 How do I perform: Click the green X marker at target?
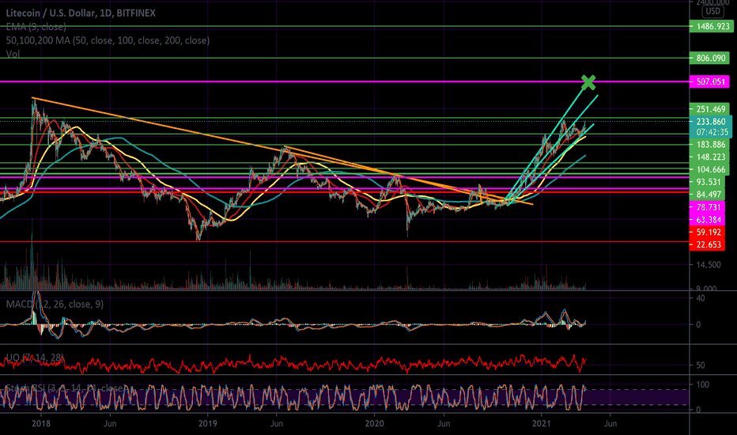(588, 82)
